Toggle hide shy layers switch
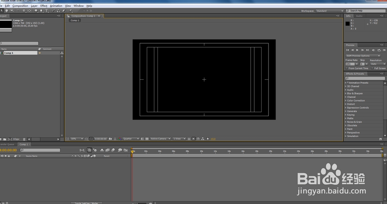 (102, 150)
